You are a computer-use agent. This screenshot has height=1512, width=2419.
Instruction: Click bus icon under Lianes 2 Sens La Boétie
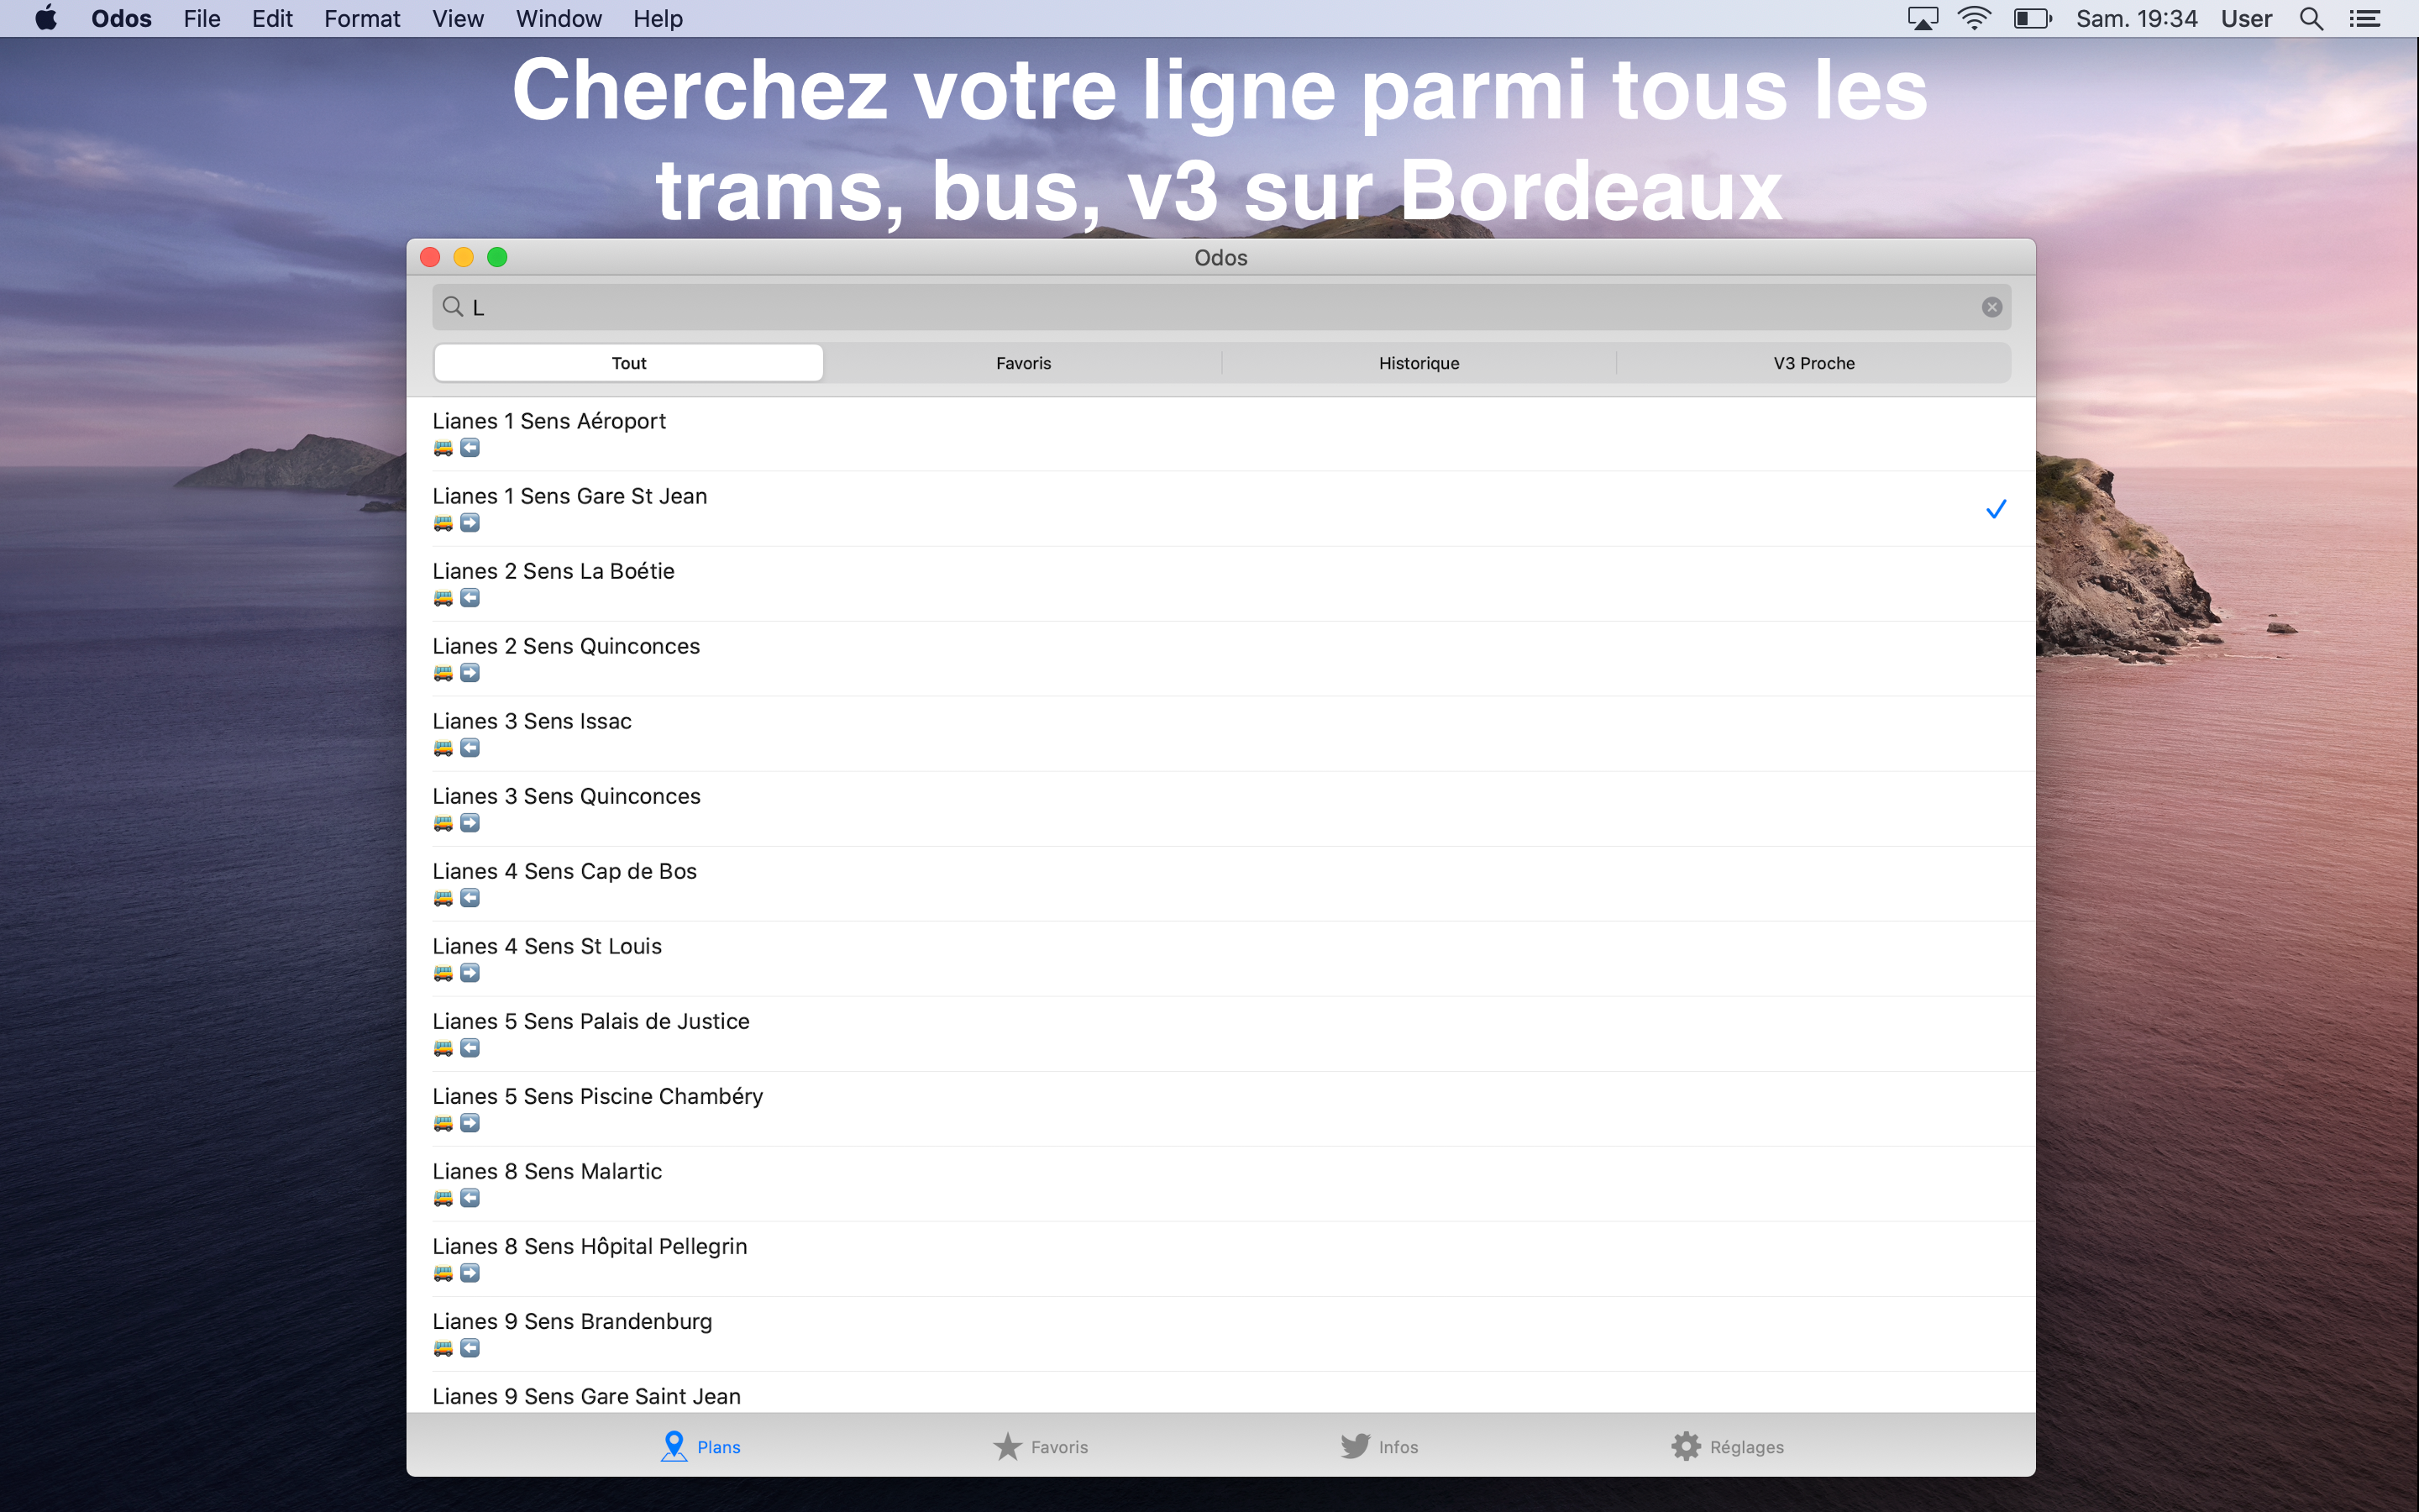pyautogui.click(x=443, y=598)
